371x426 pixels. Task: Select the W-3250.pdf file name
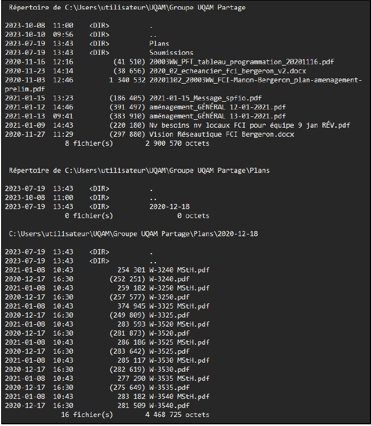(169, 297)
